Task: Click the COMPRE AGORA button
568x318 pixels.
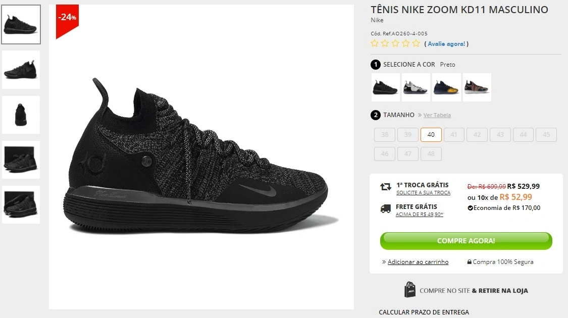Action: tap(466, 241)
